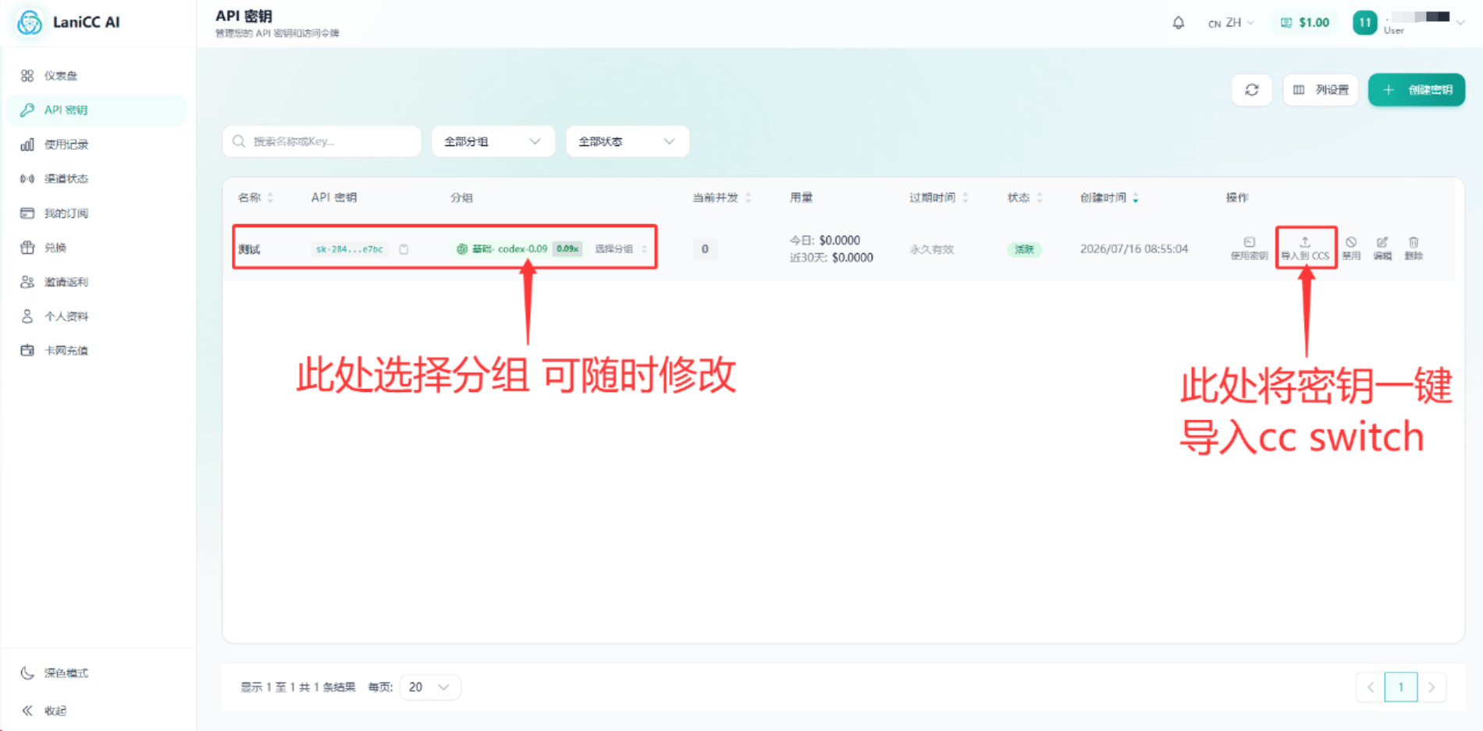Expand the user account menu chevron

pos(1460,23)
